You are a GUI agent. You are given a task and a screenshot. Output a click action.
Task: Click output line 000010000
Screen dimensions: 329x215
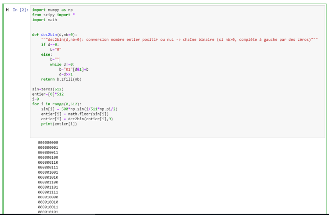point(48,197)
